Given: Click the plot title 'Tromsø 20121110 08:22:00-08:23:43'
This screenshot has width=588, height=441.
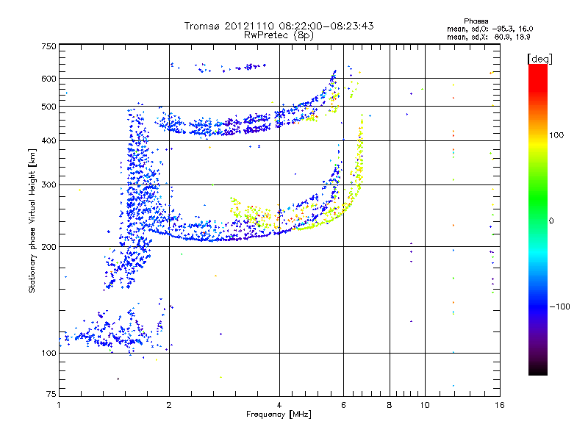Looking at the screenshot, I should (279, 26).
